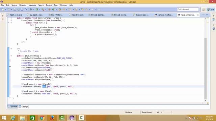Click the Writable status bar entry

pyautogui.click(x=129, y=112)
